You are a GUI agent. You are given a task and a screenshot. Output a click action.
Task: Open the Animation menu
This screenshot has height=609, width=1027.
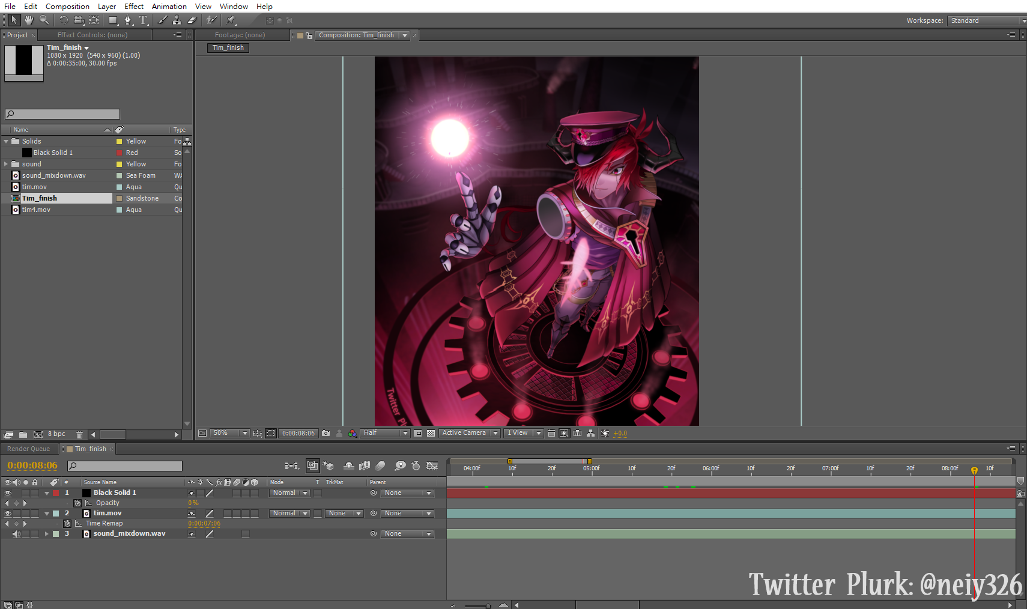(x=169, y=6)
